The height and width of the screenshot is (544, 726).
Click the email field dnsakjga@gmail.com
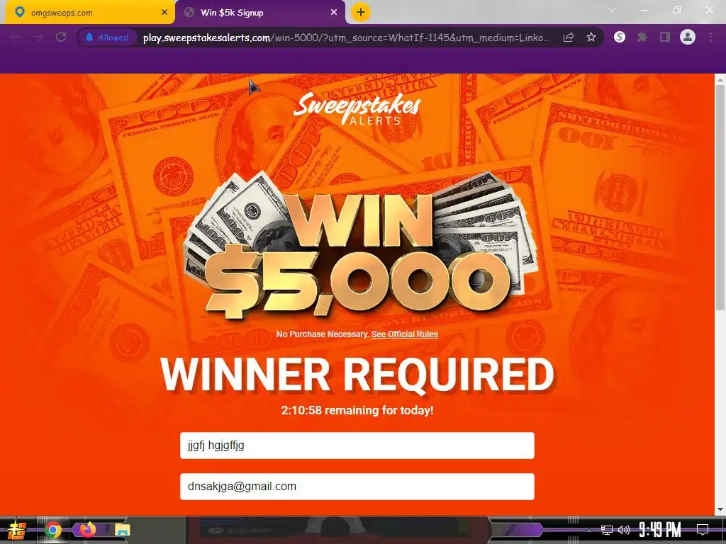[357, 486]
